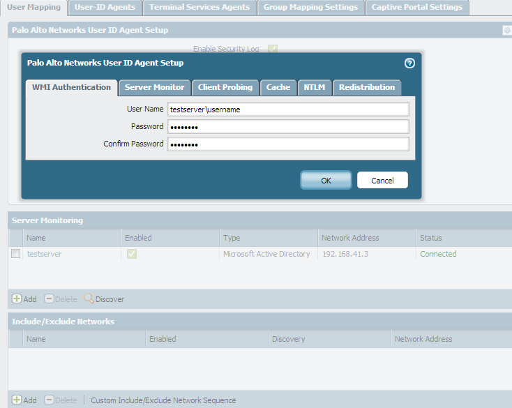
Task: Click the Type column header
Action: 269,238
